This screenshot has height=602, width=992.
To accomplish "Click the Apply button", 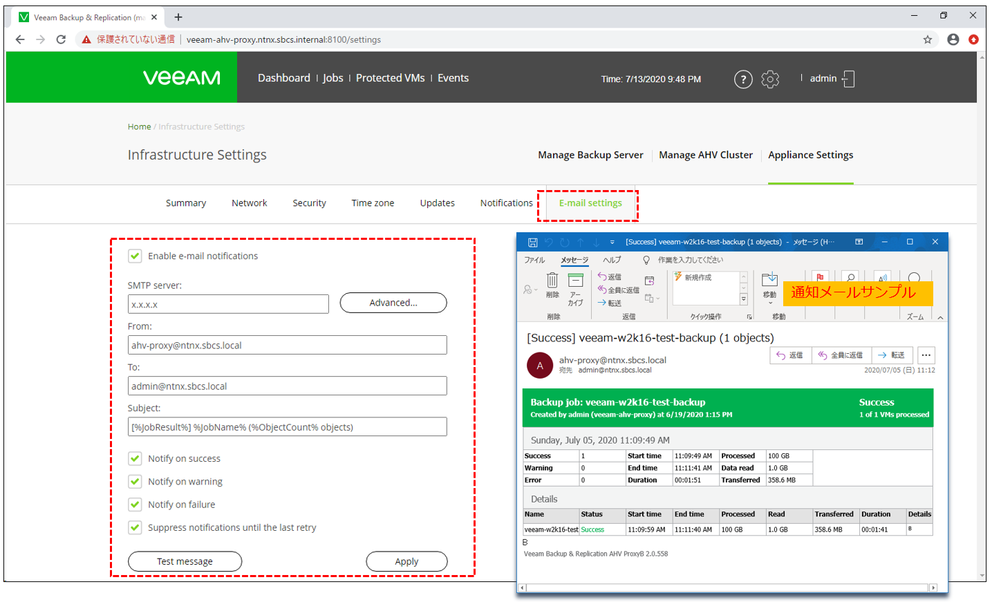I will (x=406, y=561).
